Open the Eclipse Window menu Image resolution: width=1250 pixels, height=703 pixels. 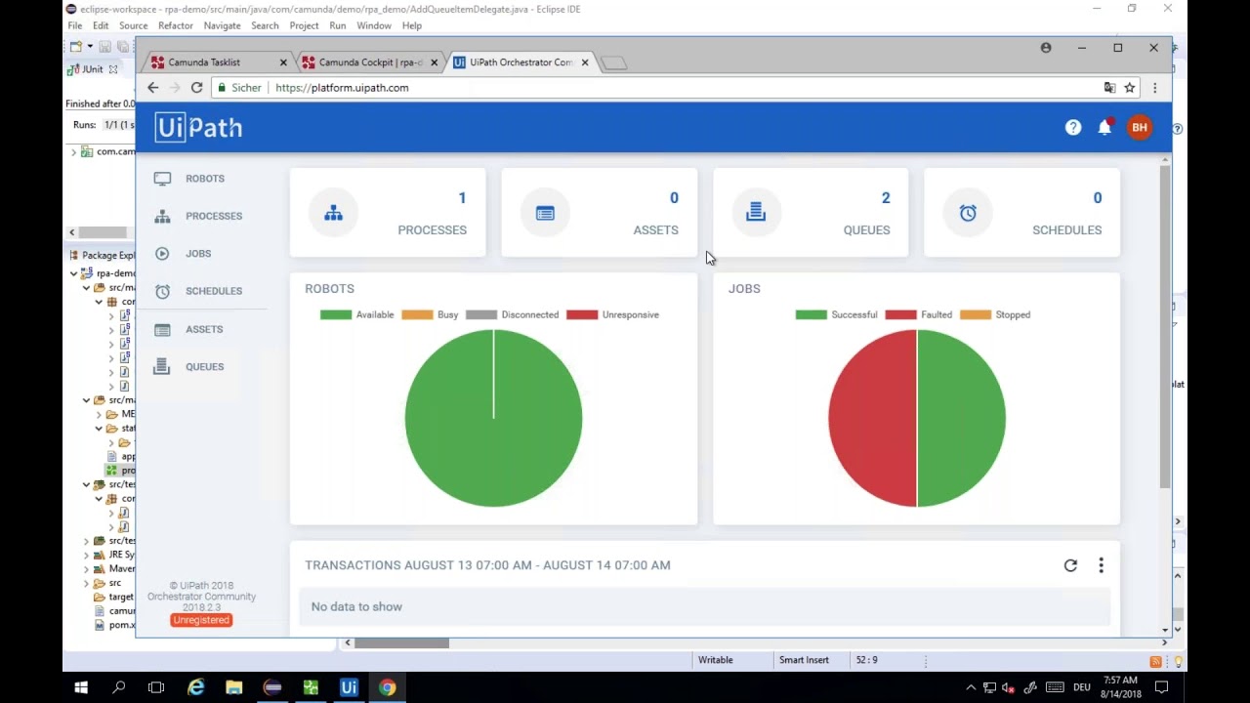pos(374,25)
